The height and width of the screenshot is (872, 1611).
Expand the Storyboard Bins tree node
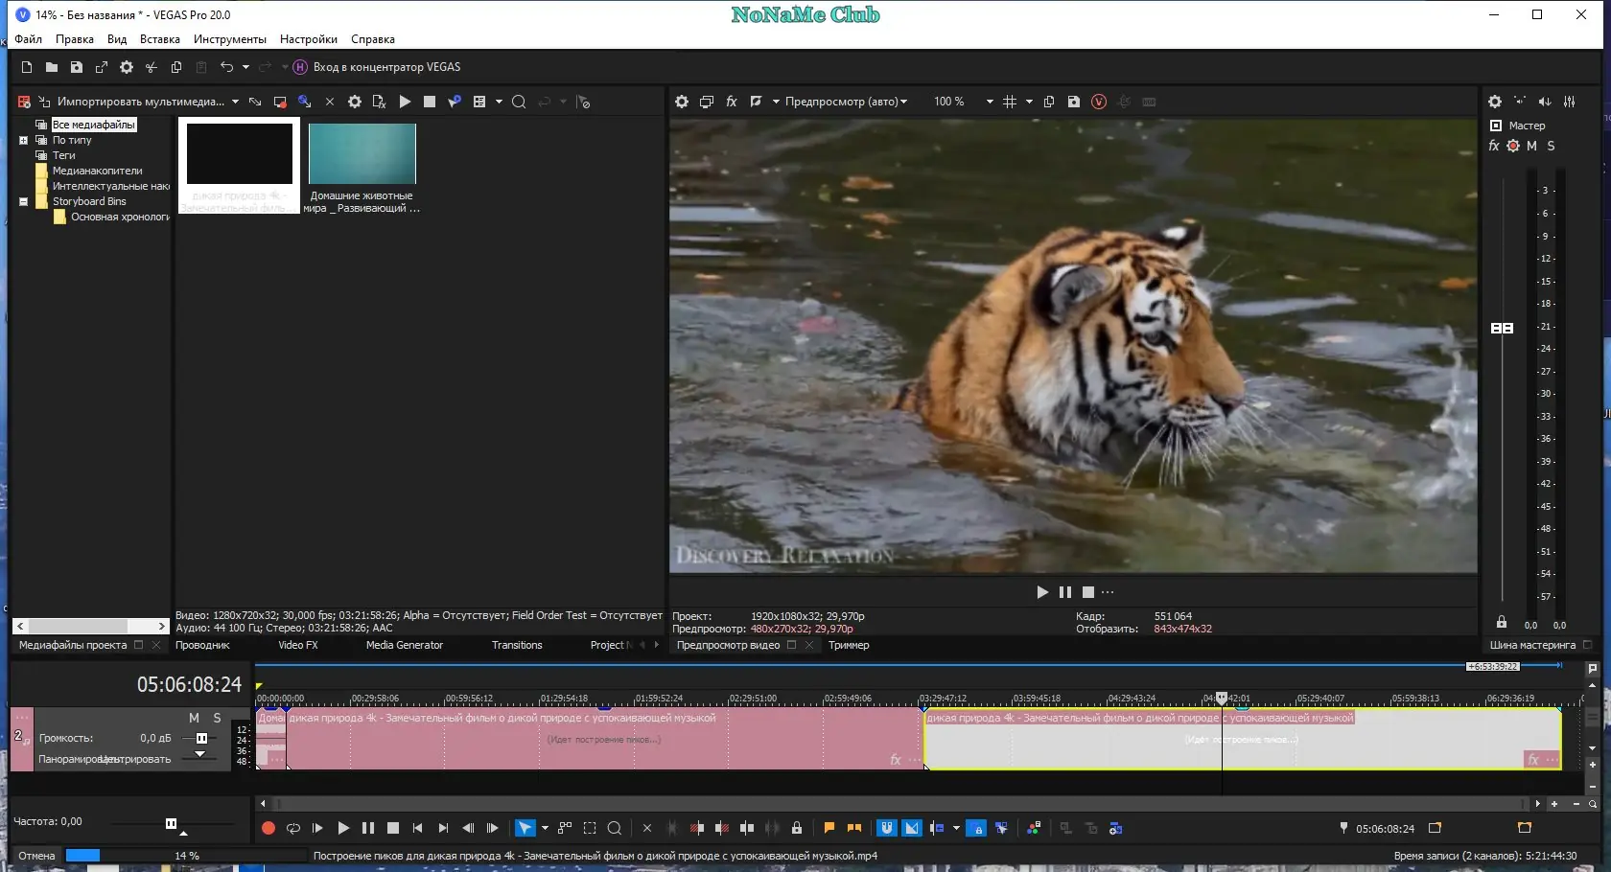click(24, 201)
